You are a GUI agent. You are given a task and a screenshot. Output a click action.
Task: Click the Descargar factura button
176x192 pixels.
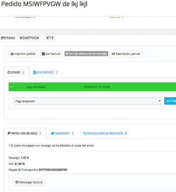coord(29,182)
